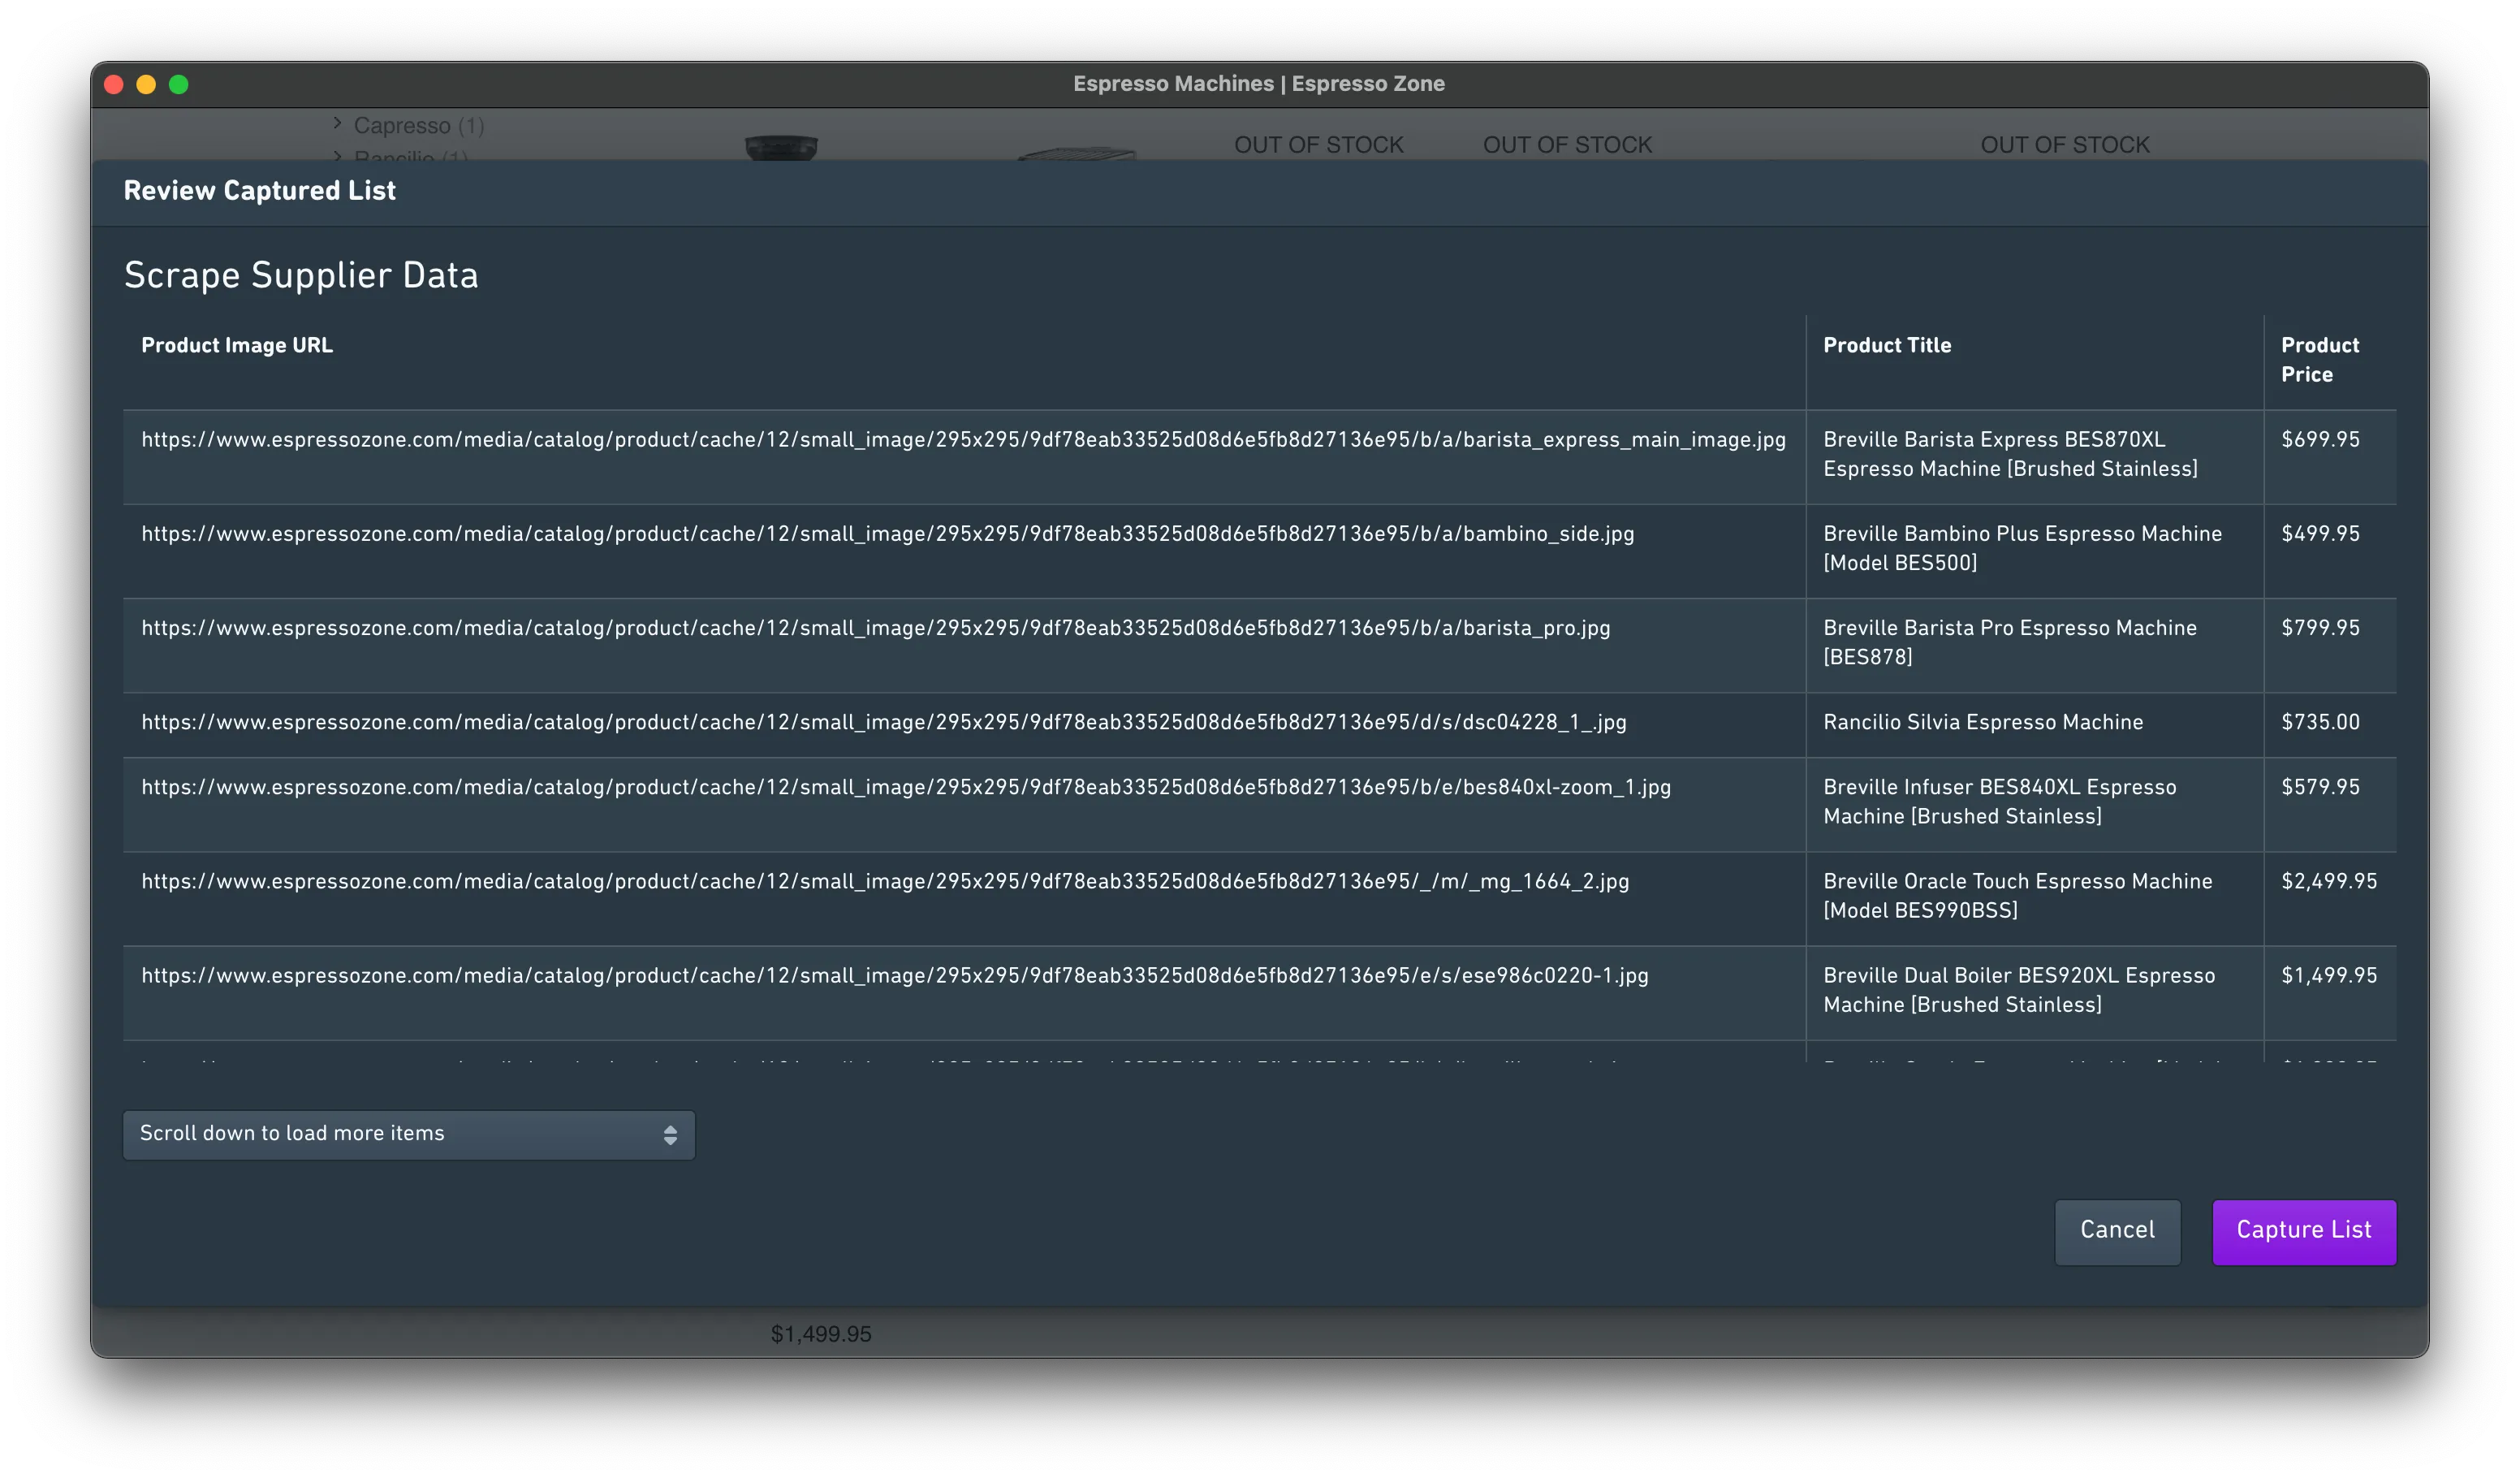This screenshot has height=1478, width=2520.
Task: Click the bes840xl-zoom_1.jpg URL cell
Action: point(964,803)
